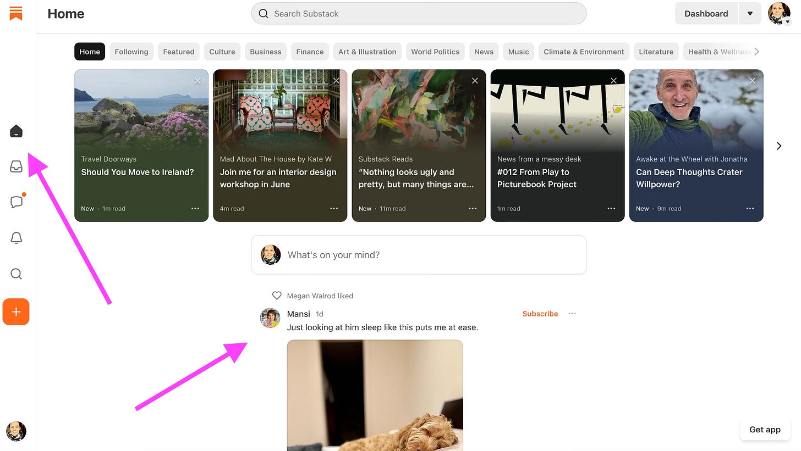
Task: Open Mansi's profile name link
Action: (x=299, y=314)
